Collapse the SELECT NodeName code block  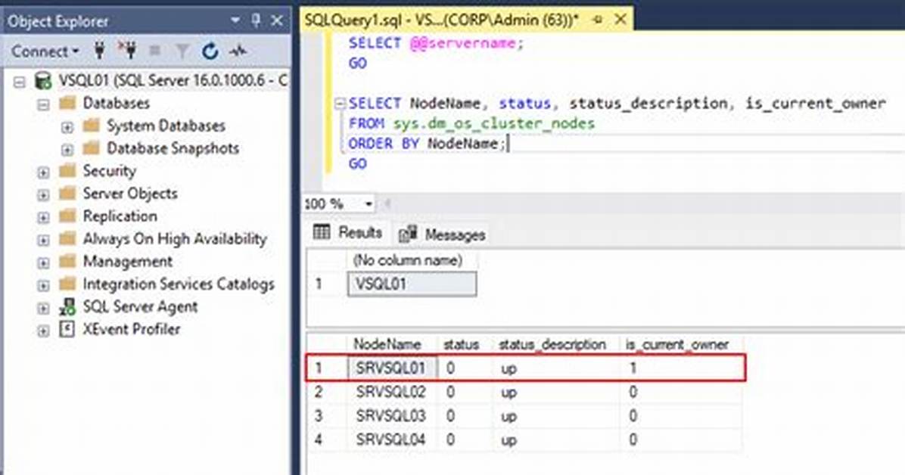(340, 104)
